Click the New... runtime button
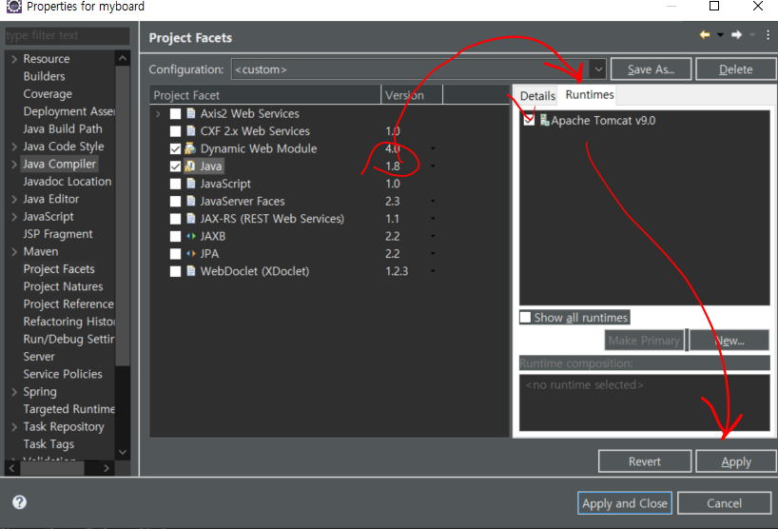 [x=729, y=341]
